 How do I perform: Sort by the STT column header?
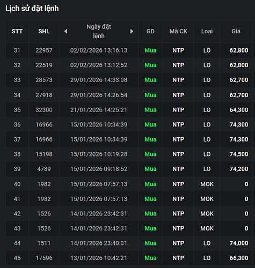tap(17, 32)
